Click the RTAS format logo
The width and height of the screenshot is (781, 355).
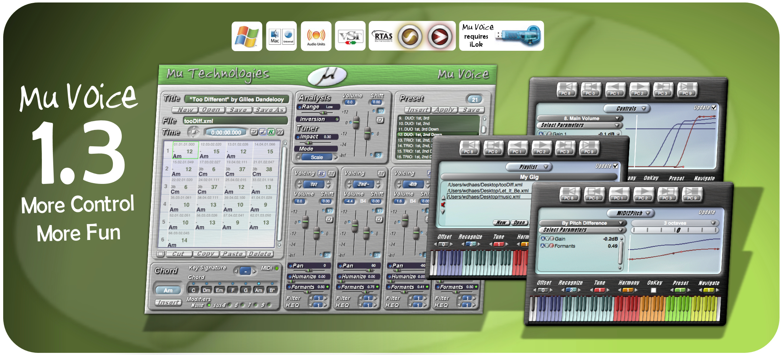(x=383, y=36)
